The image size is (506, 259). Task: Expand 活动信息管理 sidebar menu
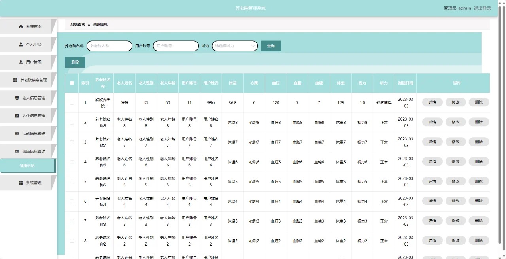tap(28, 134)
